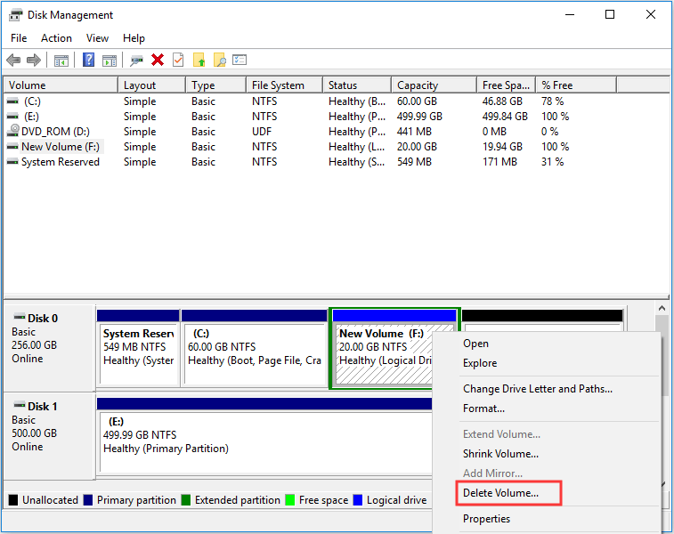Click the DVD_ROM (D:) disc icon
The width and height of the screenshot is (674, 534).
pyautogui.click(x=13, y=131)
